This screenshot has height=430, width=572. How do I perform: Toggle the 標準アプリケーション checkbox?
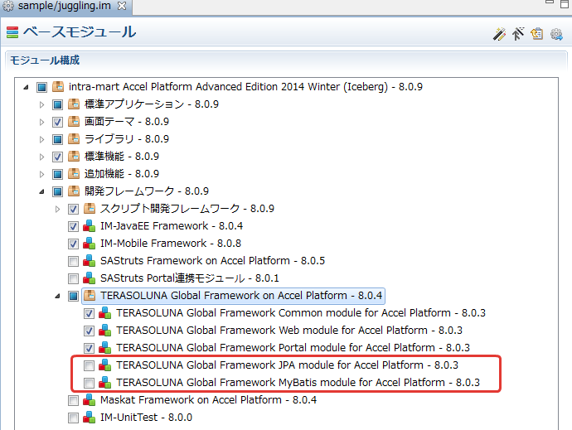[x=57, y=104]
